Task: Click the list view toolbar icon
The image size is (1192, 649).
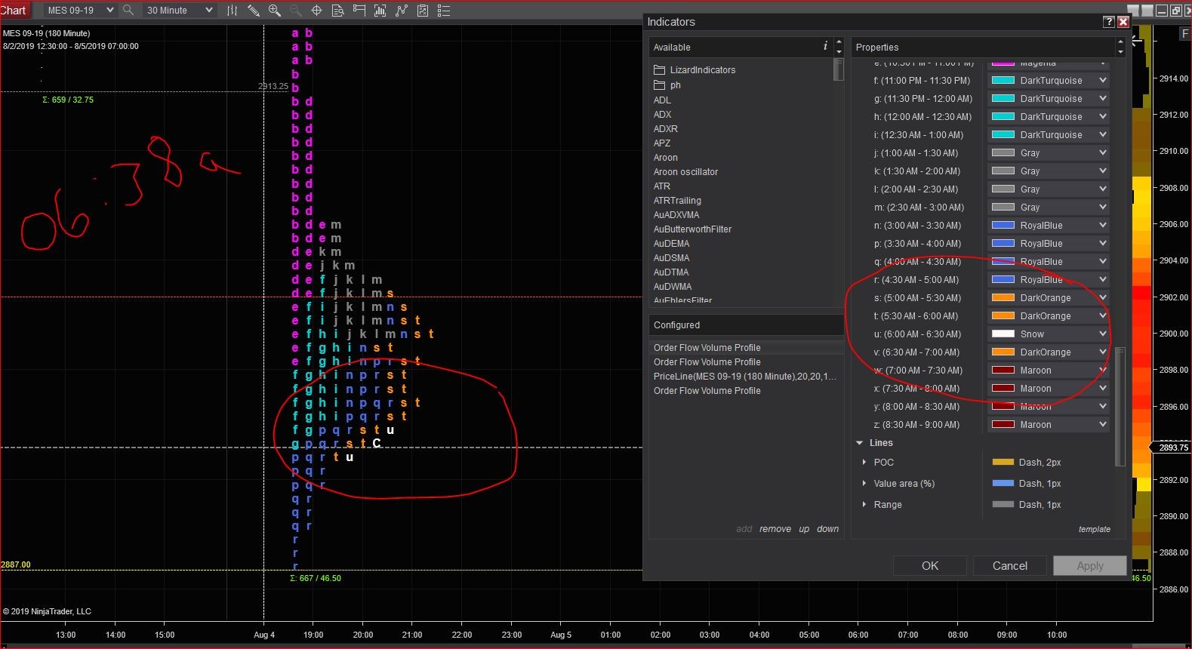Action: pos(444,11)
